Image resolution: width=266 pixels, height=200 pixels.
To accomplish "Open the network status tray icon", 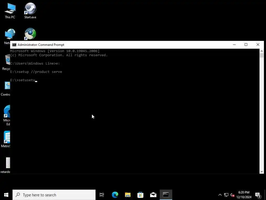I will click(226, 195).
